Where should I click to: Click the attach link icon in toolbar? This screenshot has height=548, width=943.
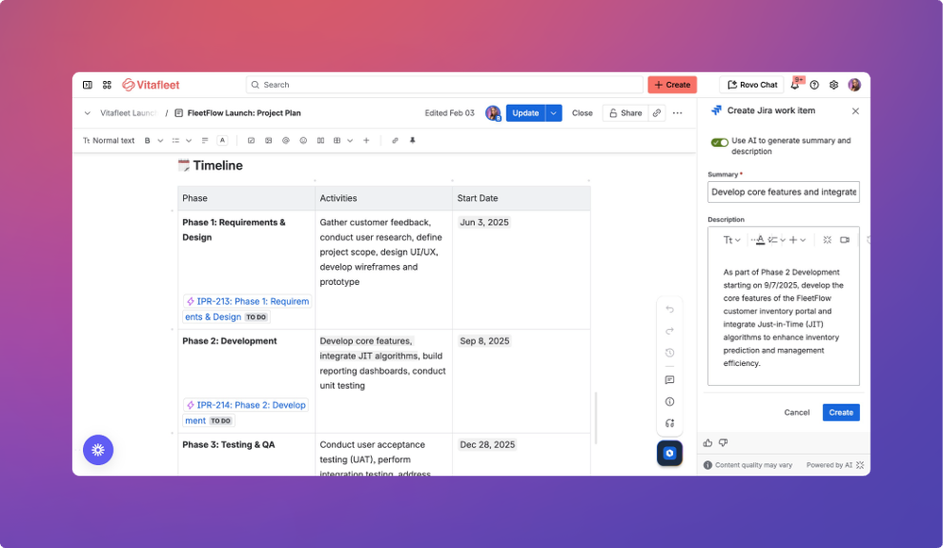click(394, 140)
